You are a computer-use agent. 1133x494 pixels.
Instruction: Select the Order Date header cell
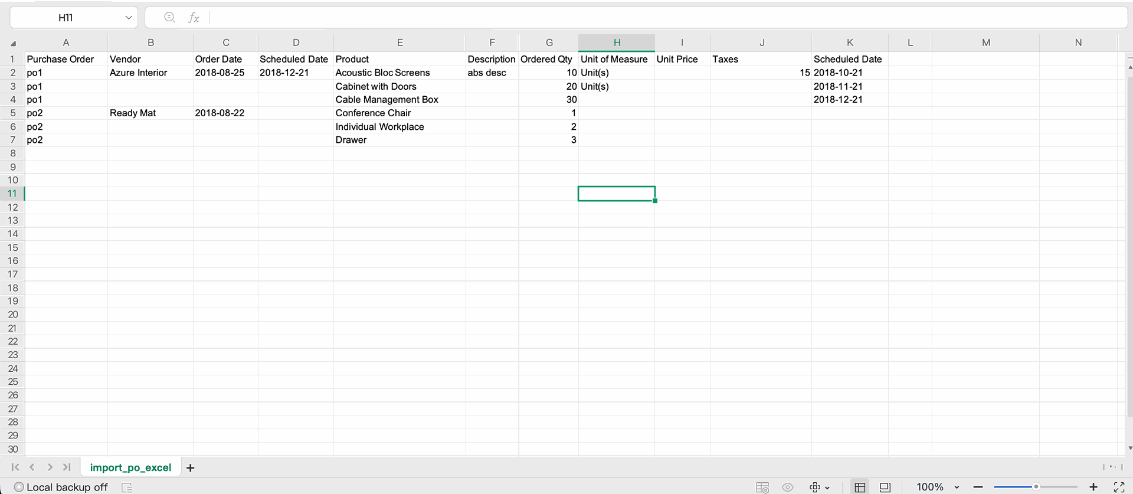pyautogui.click(x=225, y=59)
